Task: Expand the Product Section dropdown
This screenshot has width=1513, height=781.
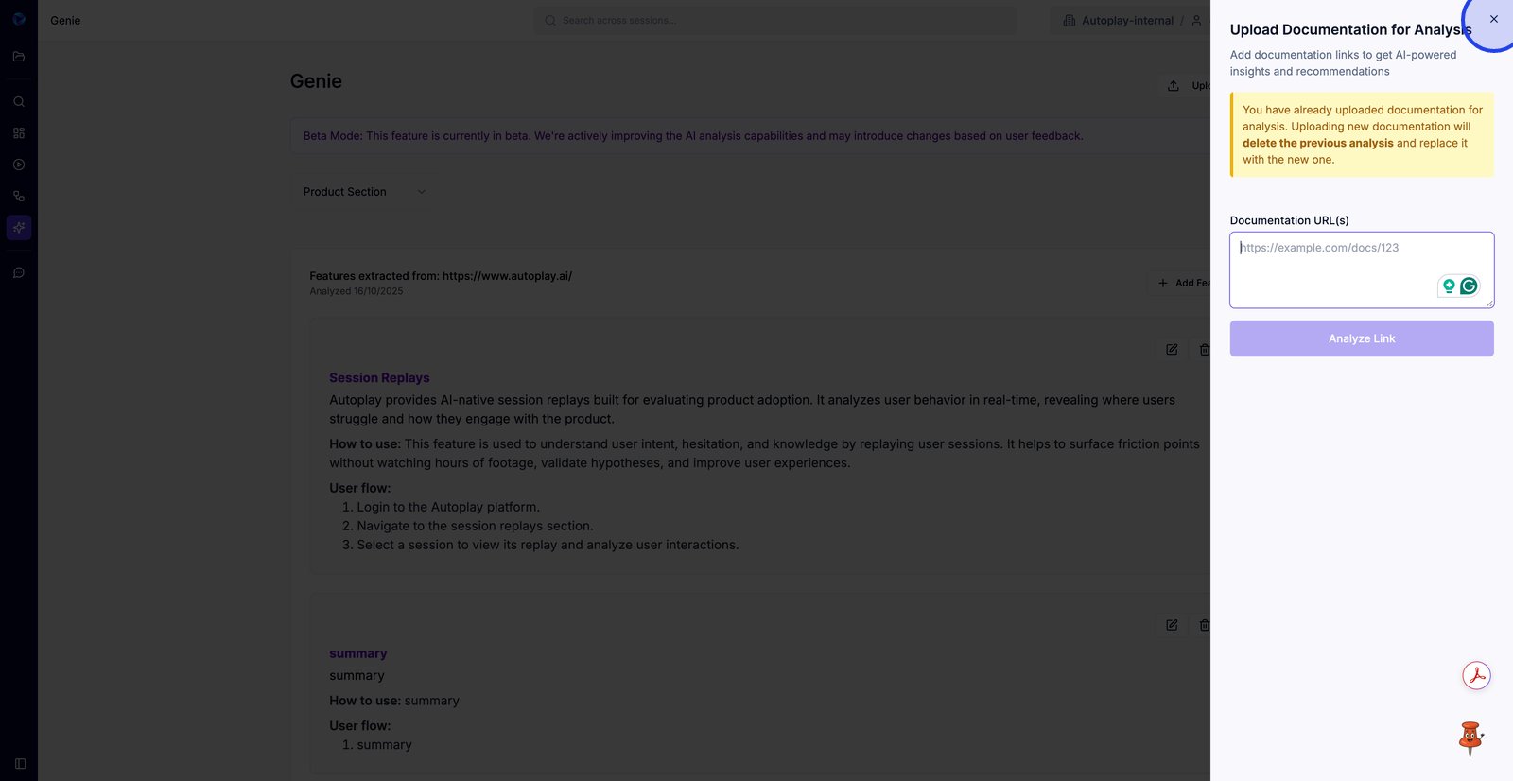Action: [x=364, y=192]
